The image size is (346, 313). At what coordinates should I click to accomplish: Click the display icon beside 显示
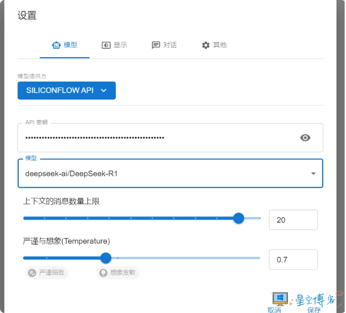tap(106, 45)
